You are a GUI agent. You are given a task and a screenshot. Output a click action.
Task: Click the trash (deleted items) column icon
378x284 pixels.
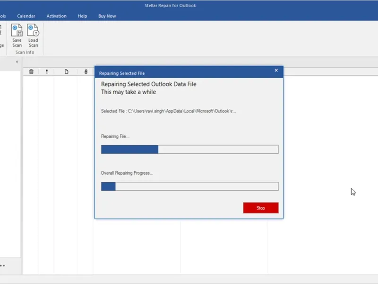click(31, 71)
